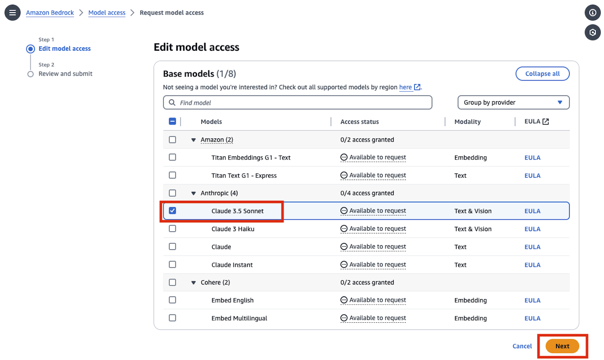Enable the Embed Multilingual checkbox
Image resolution: width=604 pixels, height=360 pixels.
coord(173,318)
